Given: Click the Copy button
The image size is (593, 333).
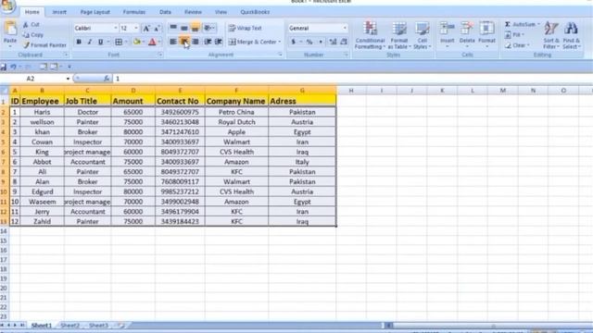Looking at the screenshot, I should click(x=33, y=35).
